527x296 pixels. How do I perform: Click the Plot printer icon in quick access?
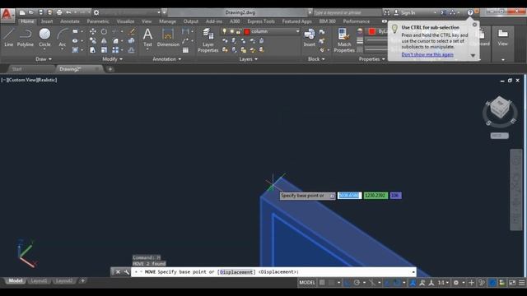pyautogui.click(x=59, y=12)
